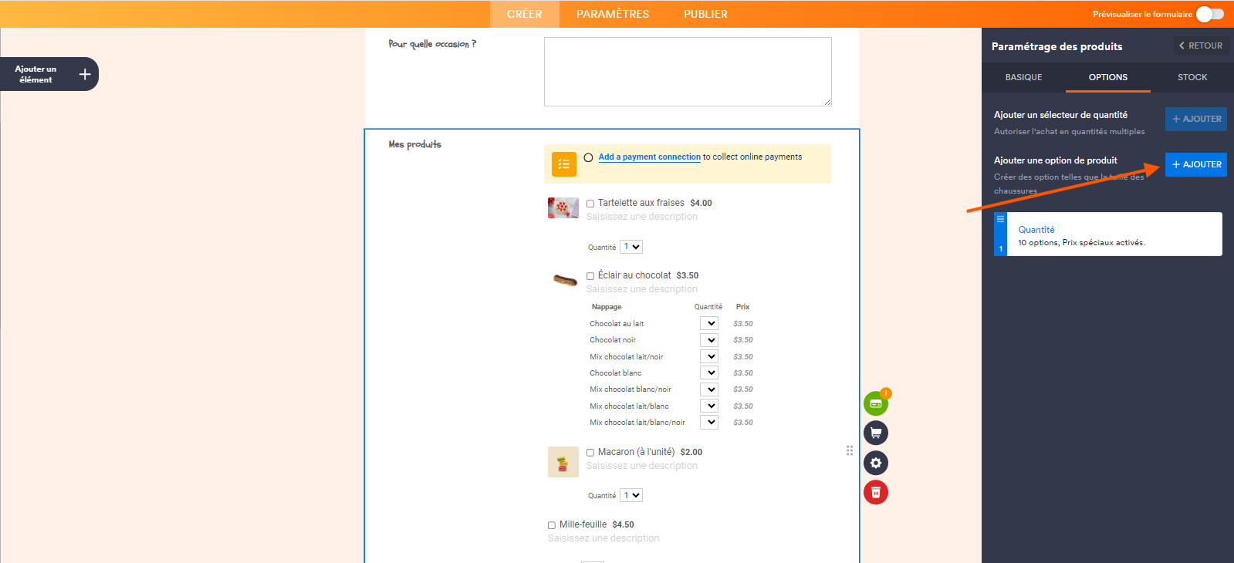Click the RETOUR button
Screen dimensions: 1234x563
[x=1202, y=46]
